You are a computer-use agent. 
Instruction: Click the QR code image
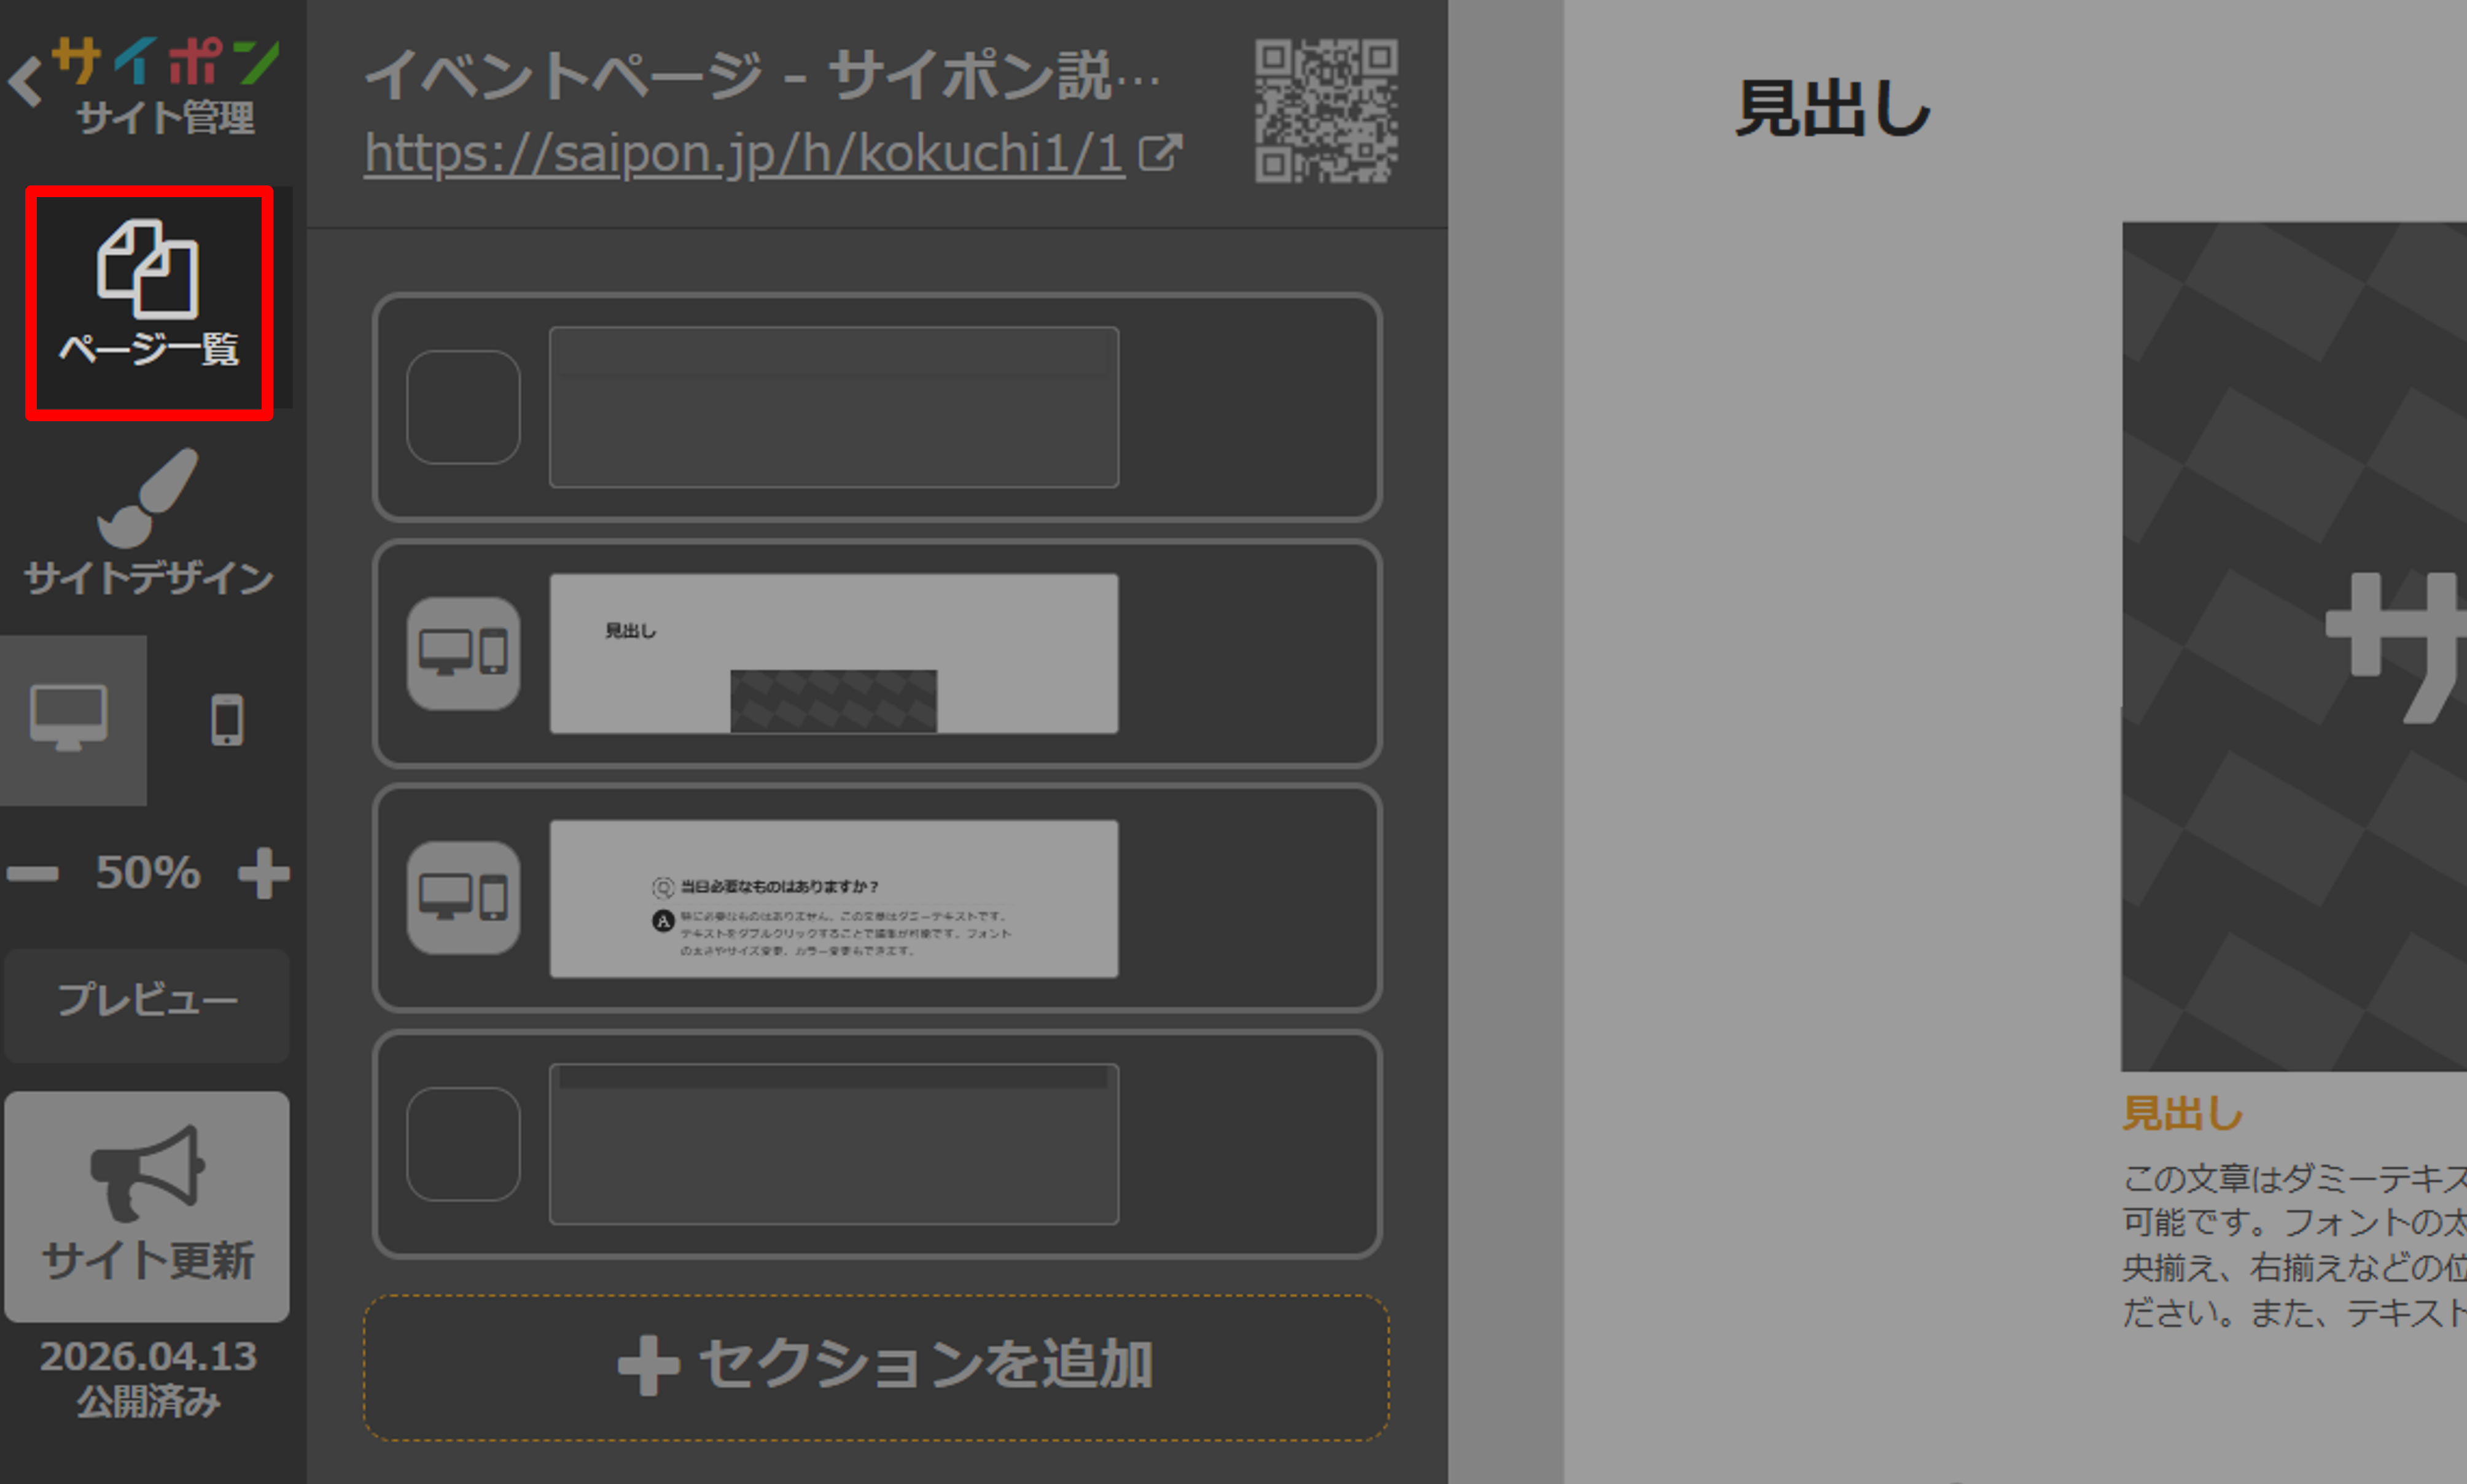(1326, 110)
